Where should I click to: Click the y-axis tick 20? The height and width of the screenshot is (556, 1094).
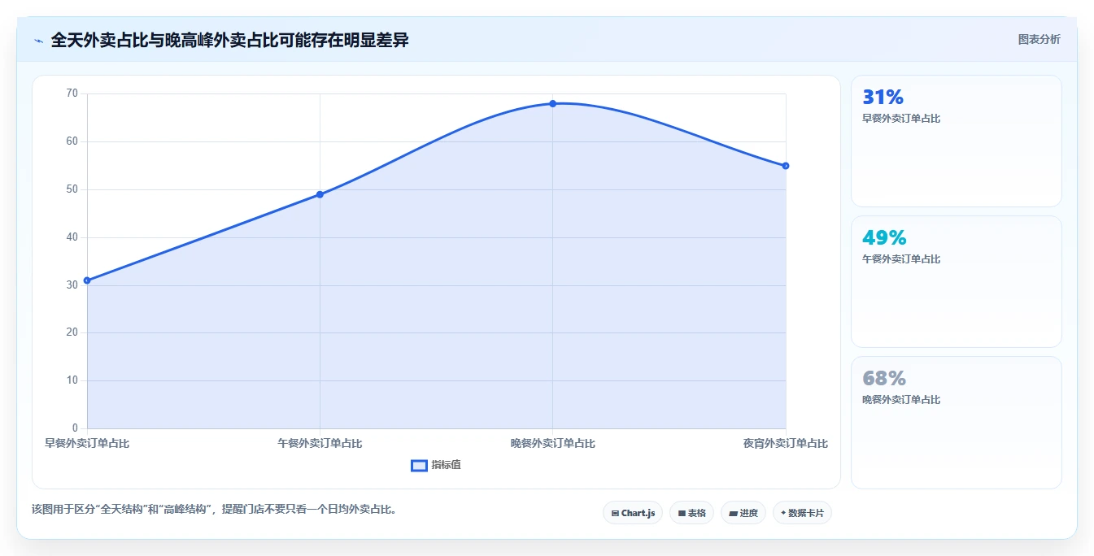click(72, 332)
